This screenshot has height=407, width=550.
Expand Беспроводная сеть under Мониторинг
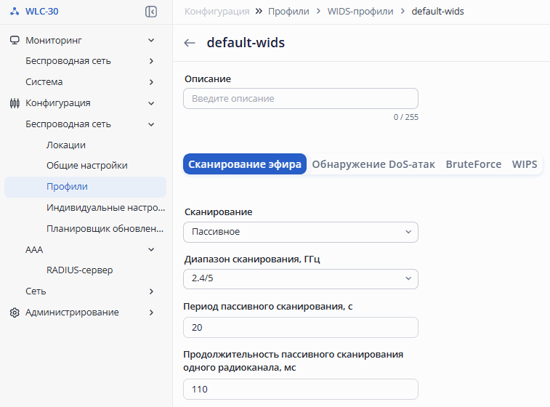(151, 61)
